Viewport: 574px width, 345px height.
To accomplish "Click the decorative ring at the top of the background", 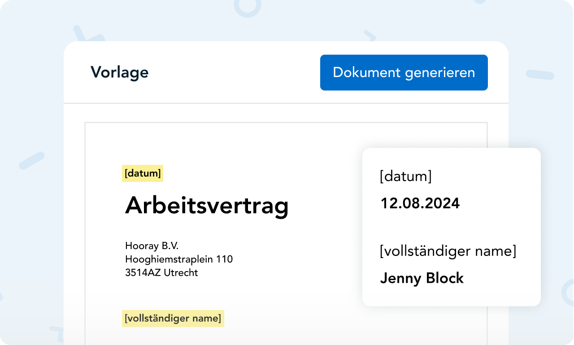I will pyautogui.click(x=247, y=6).
